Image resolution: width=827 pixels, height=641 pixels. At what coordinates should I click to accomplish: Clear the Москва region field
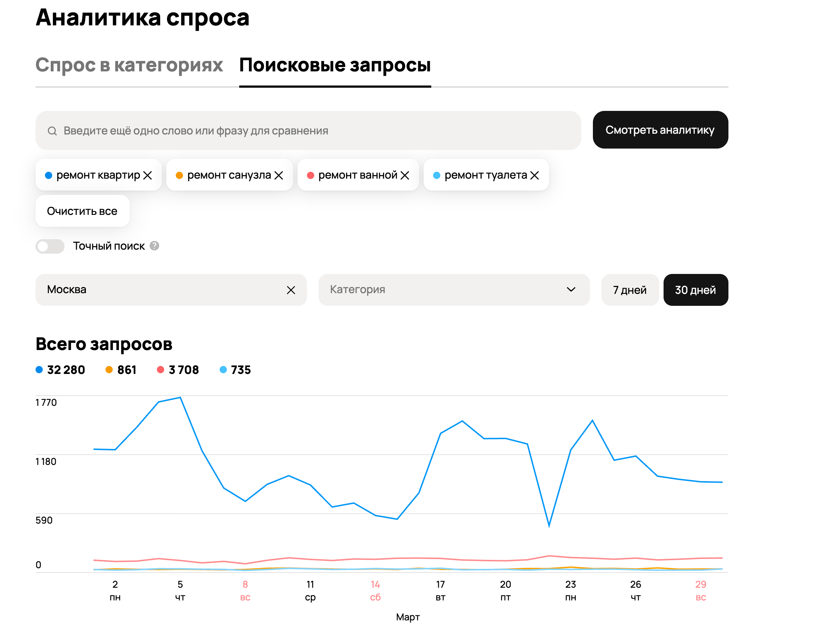point(291,290)
